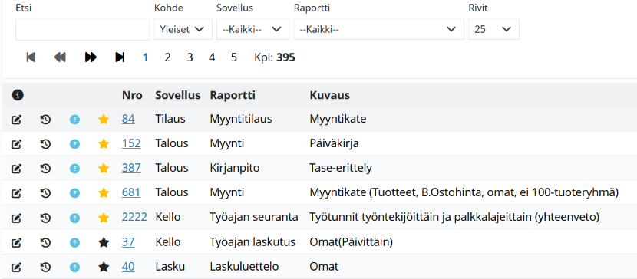Viewport: 637px width, 279px height.
Task: Click help icon on Laskuluettelo row
Action: point(74,268)
